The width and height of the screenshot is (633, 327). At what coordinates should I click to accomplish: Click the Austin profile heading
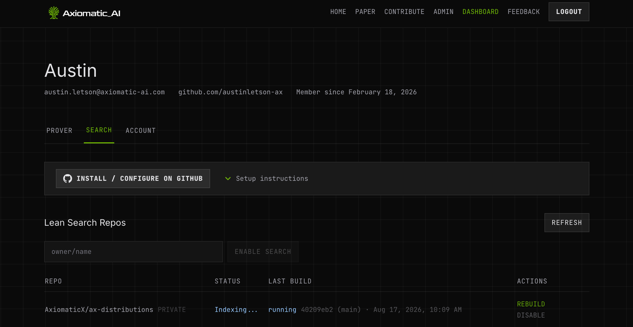71,71
